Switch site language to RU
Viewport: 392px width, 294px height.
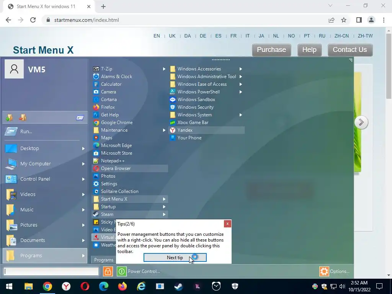pyautogui.click(x=322, y=36)
